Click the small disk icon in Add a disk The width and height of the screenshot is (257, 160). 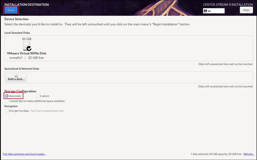(16, 75)
